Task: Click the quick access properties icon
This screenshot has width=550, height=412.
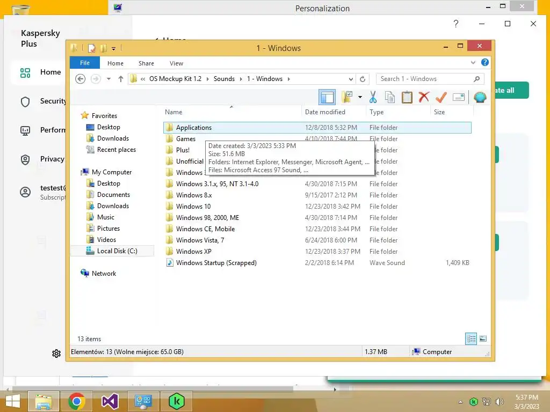Action: (91, 48)
